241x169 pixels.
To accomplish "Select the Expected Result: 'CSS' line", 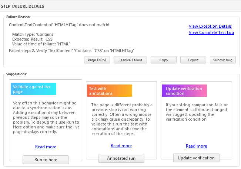I will pyautogui.click(x=33, y=39).
